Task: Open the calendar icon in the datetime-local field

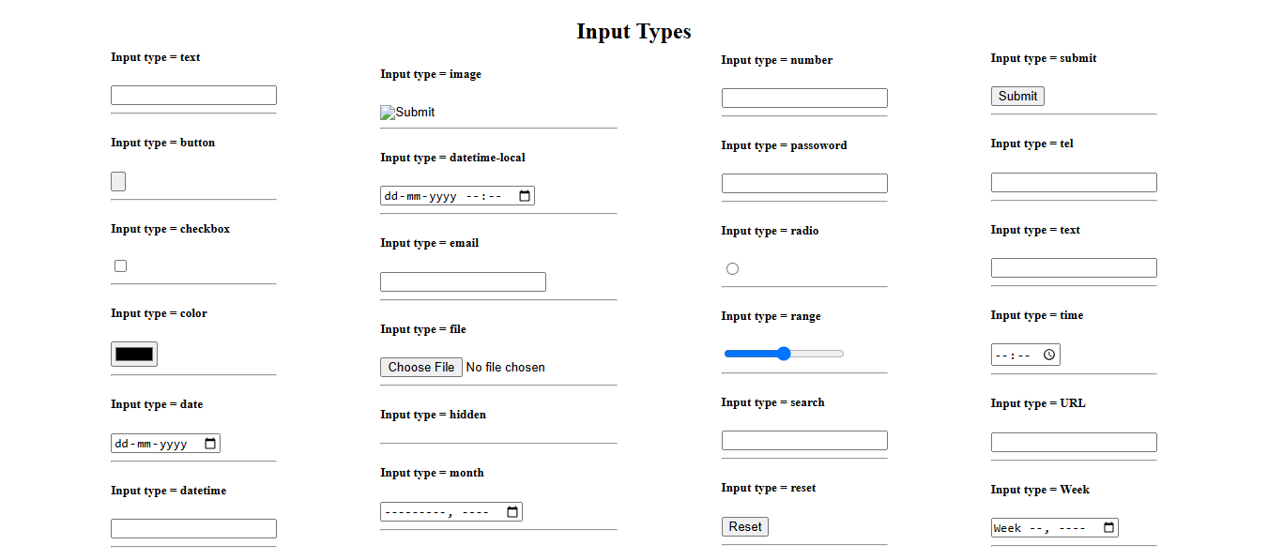Action: (525, 195)
